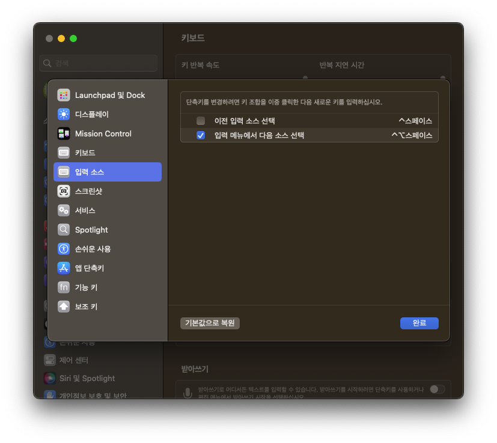Screen dimensions: 497x443
Task: Open the 서비스 category
Action: click(108, 210)
